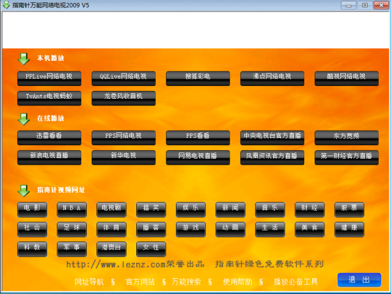Image resolution: width=391 pixels, height=294 pixels.
Task: Start the 龙卷风收音机 radio
Action: [123, 96]
